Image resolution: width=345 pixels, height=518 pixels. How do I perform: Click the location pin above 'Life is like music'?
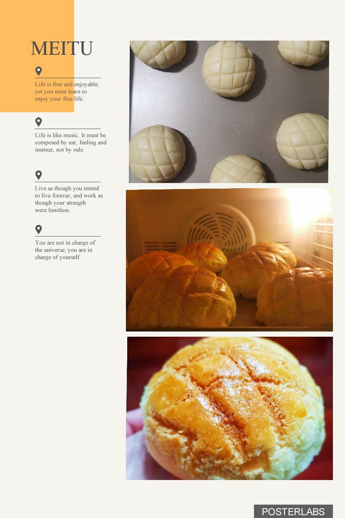pyautogui.click(x=38, y=122)
